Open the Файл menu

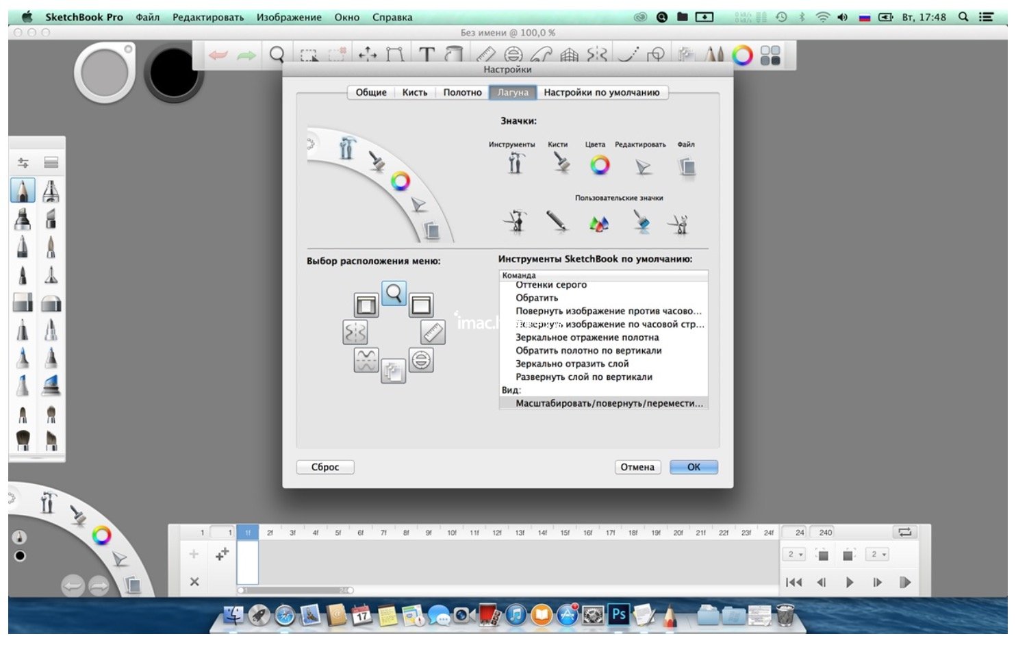pos(147,17)
